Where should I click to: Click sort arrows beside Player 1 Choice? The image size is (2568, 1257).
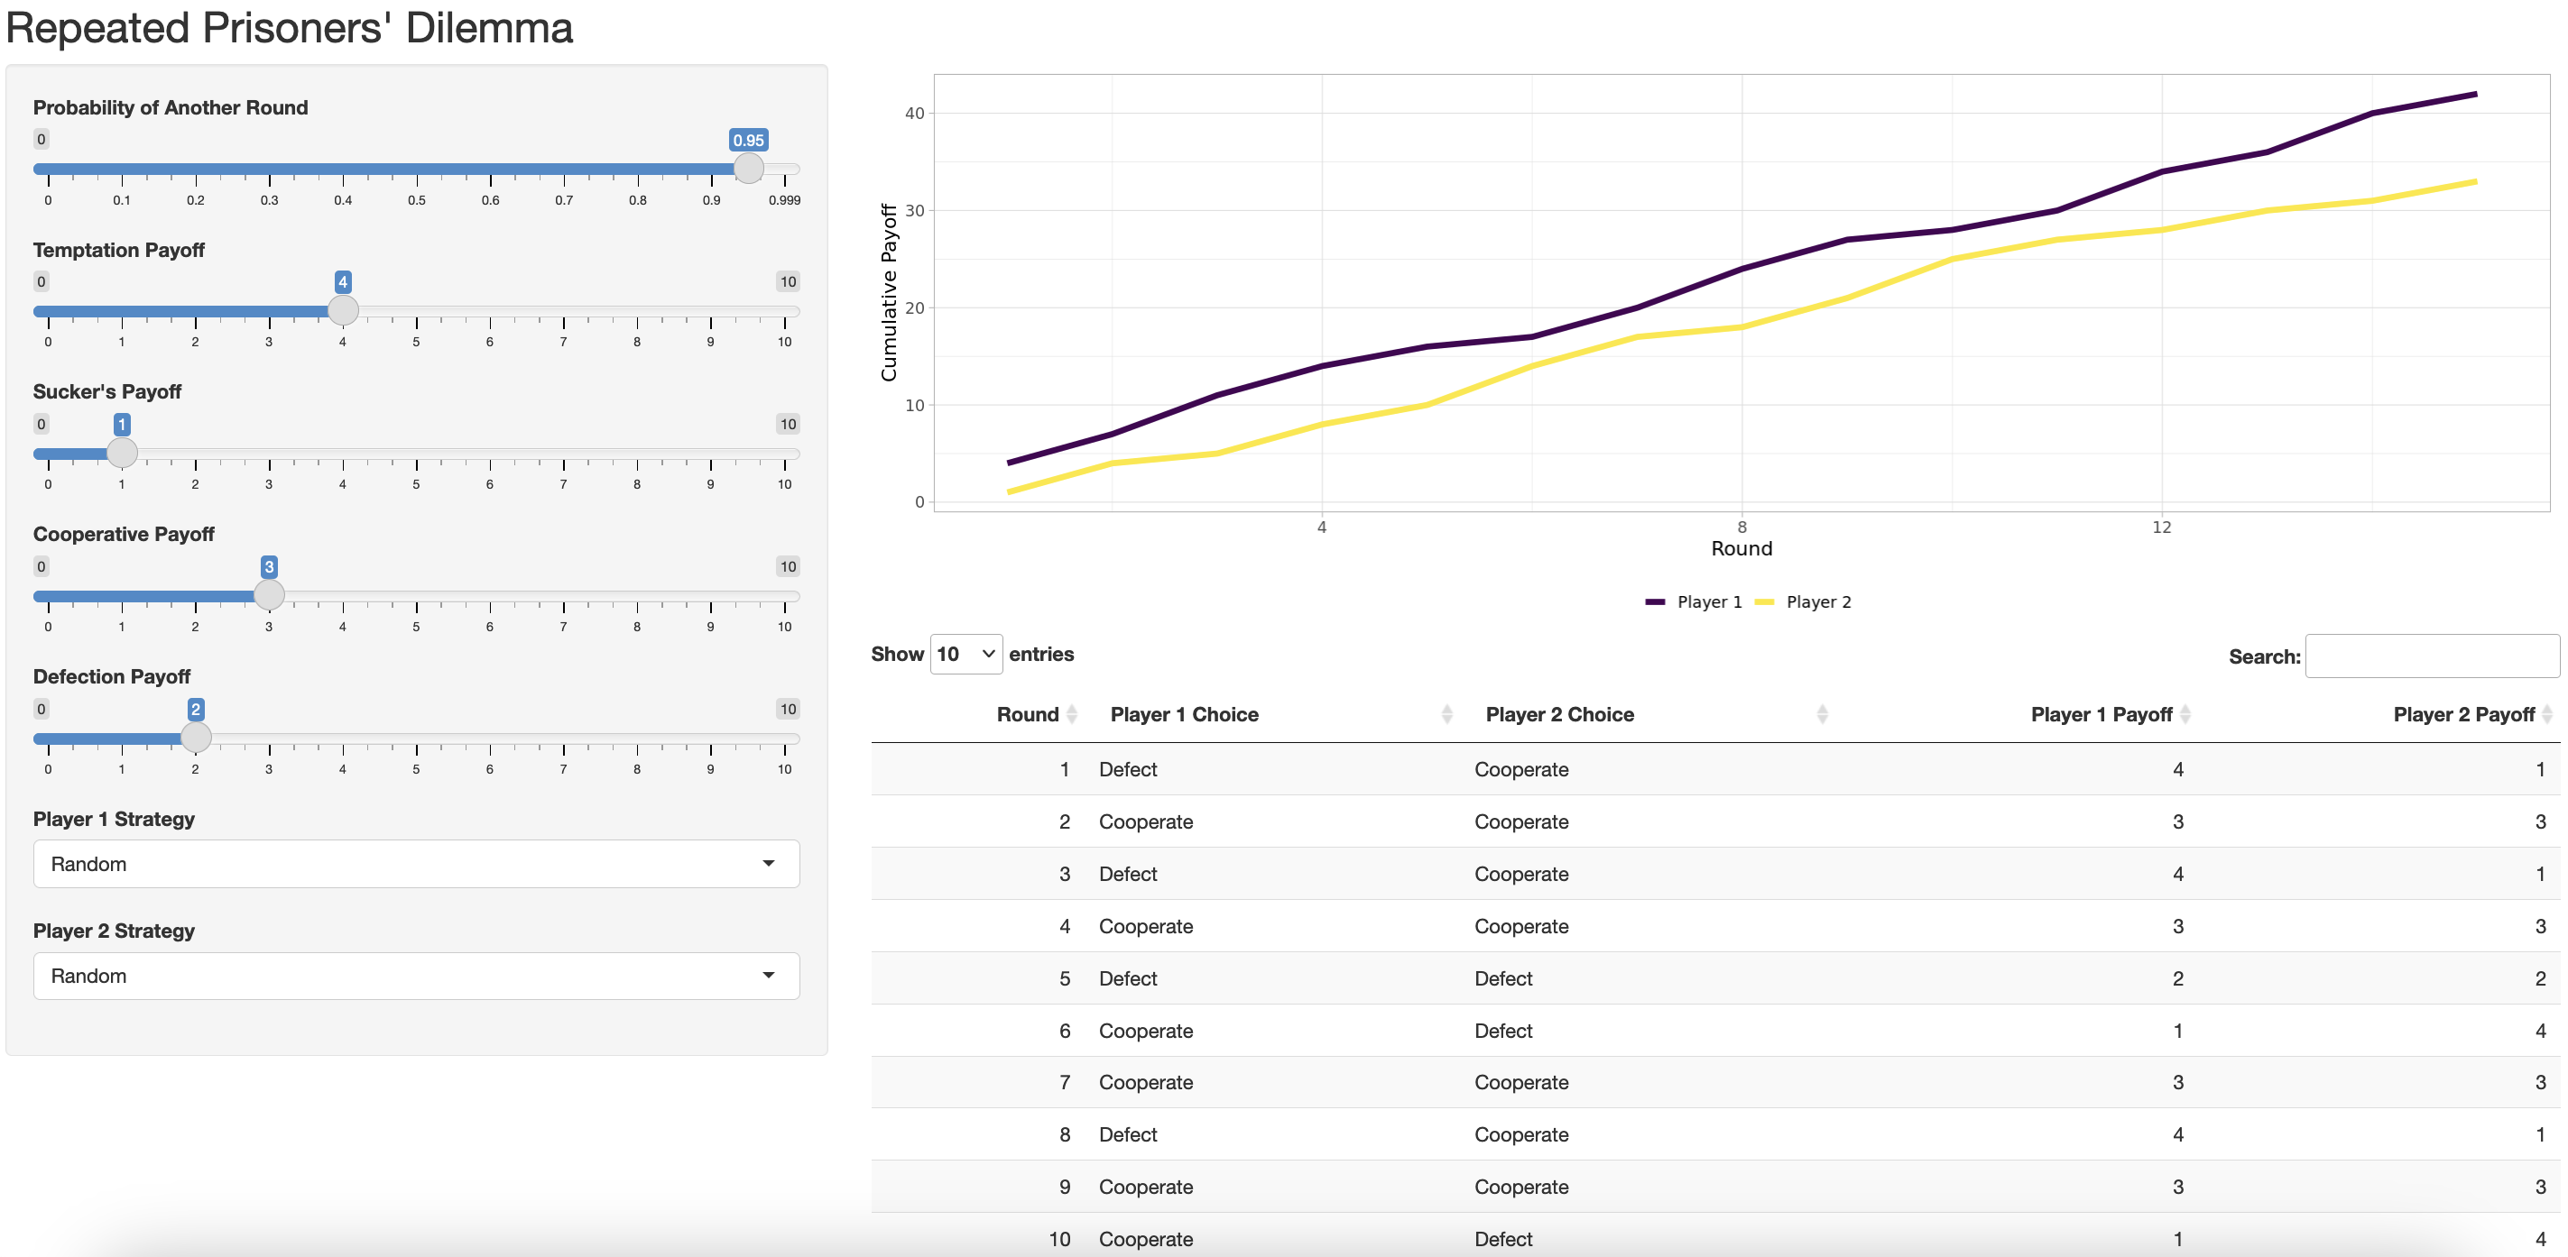pos(1446,714)
